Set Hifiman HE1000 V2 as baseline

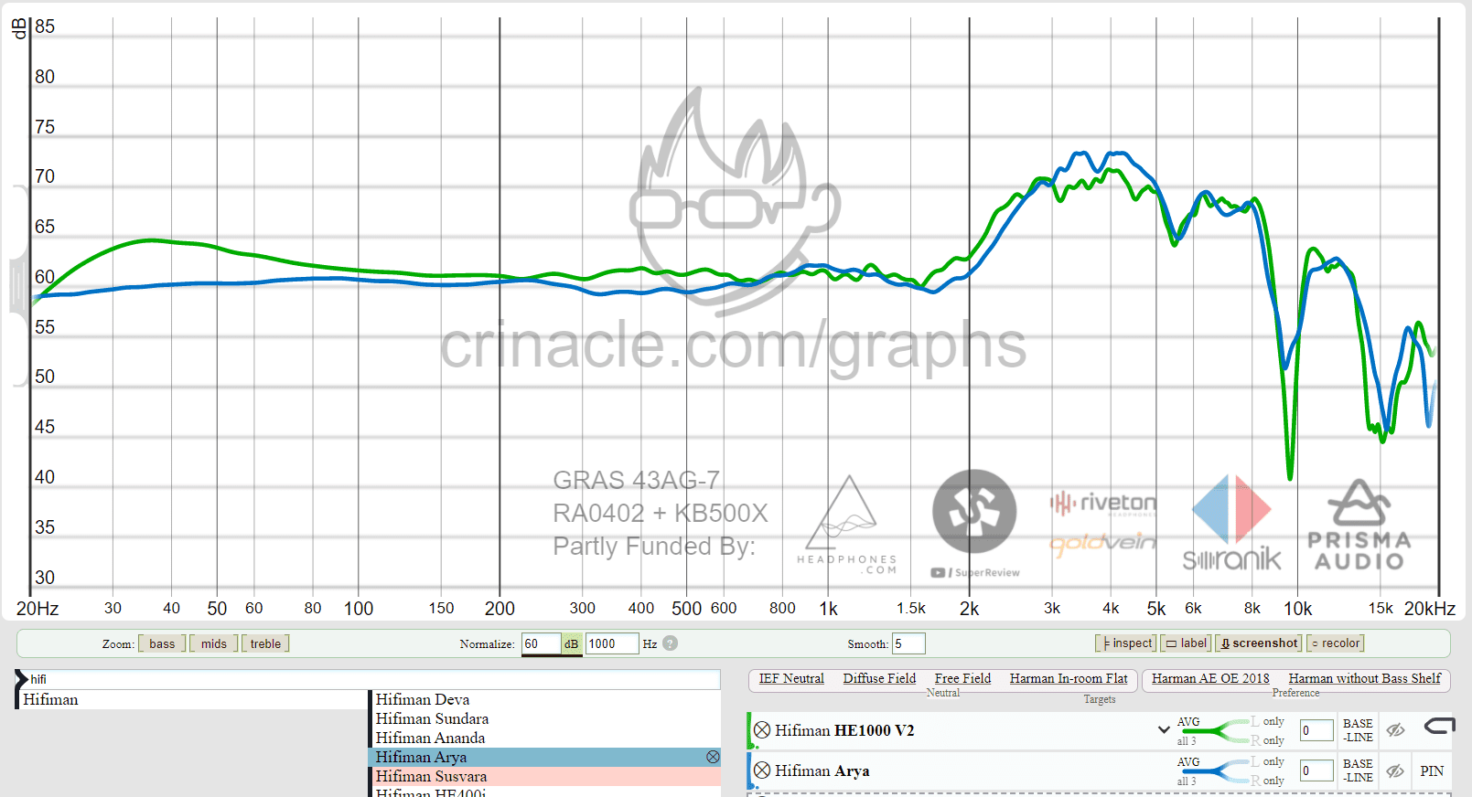click(1358, 730)
